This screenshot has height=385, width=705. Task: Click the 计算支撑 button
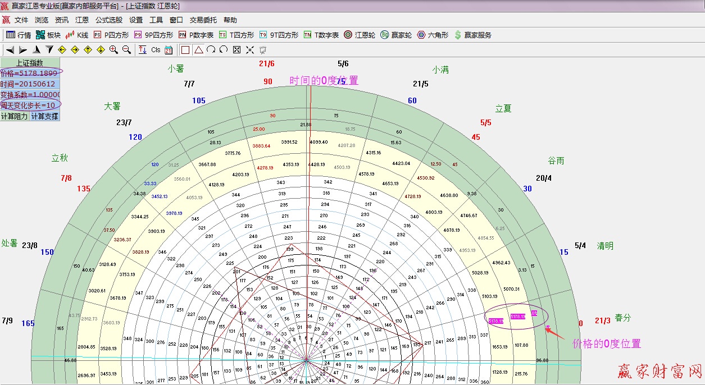click(x=44, y=116)
